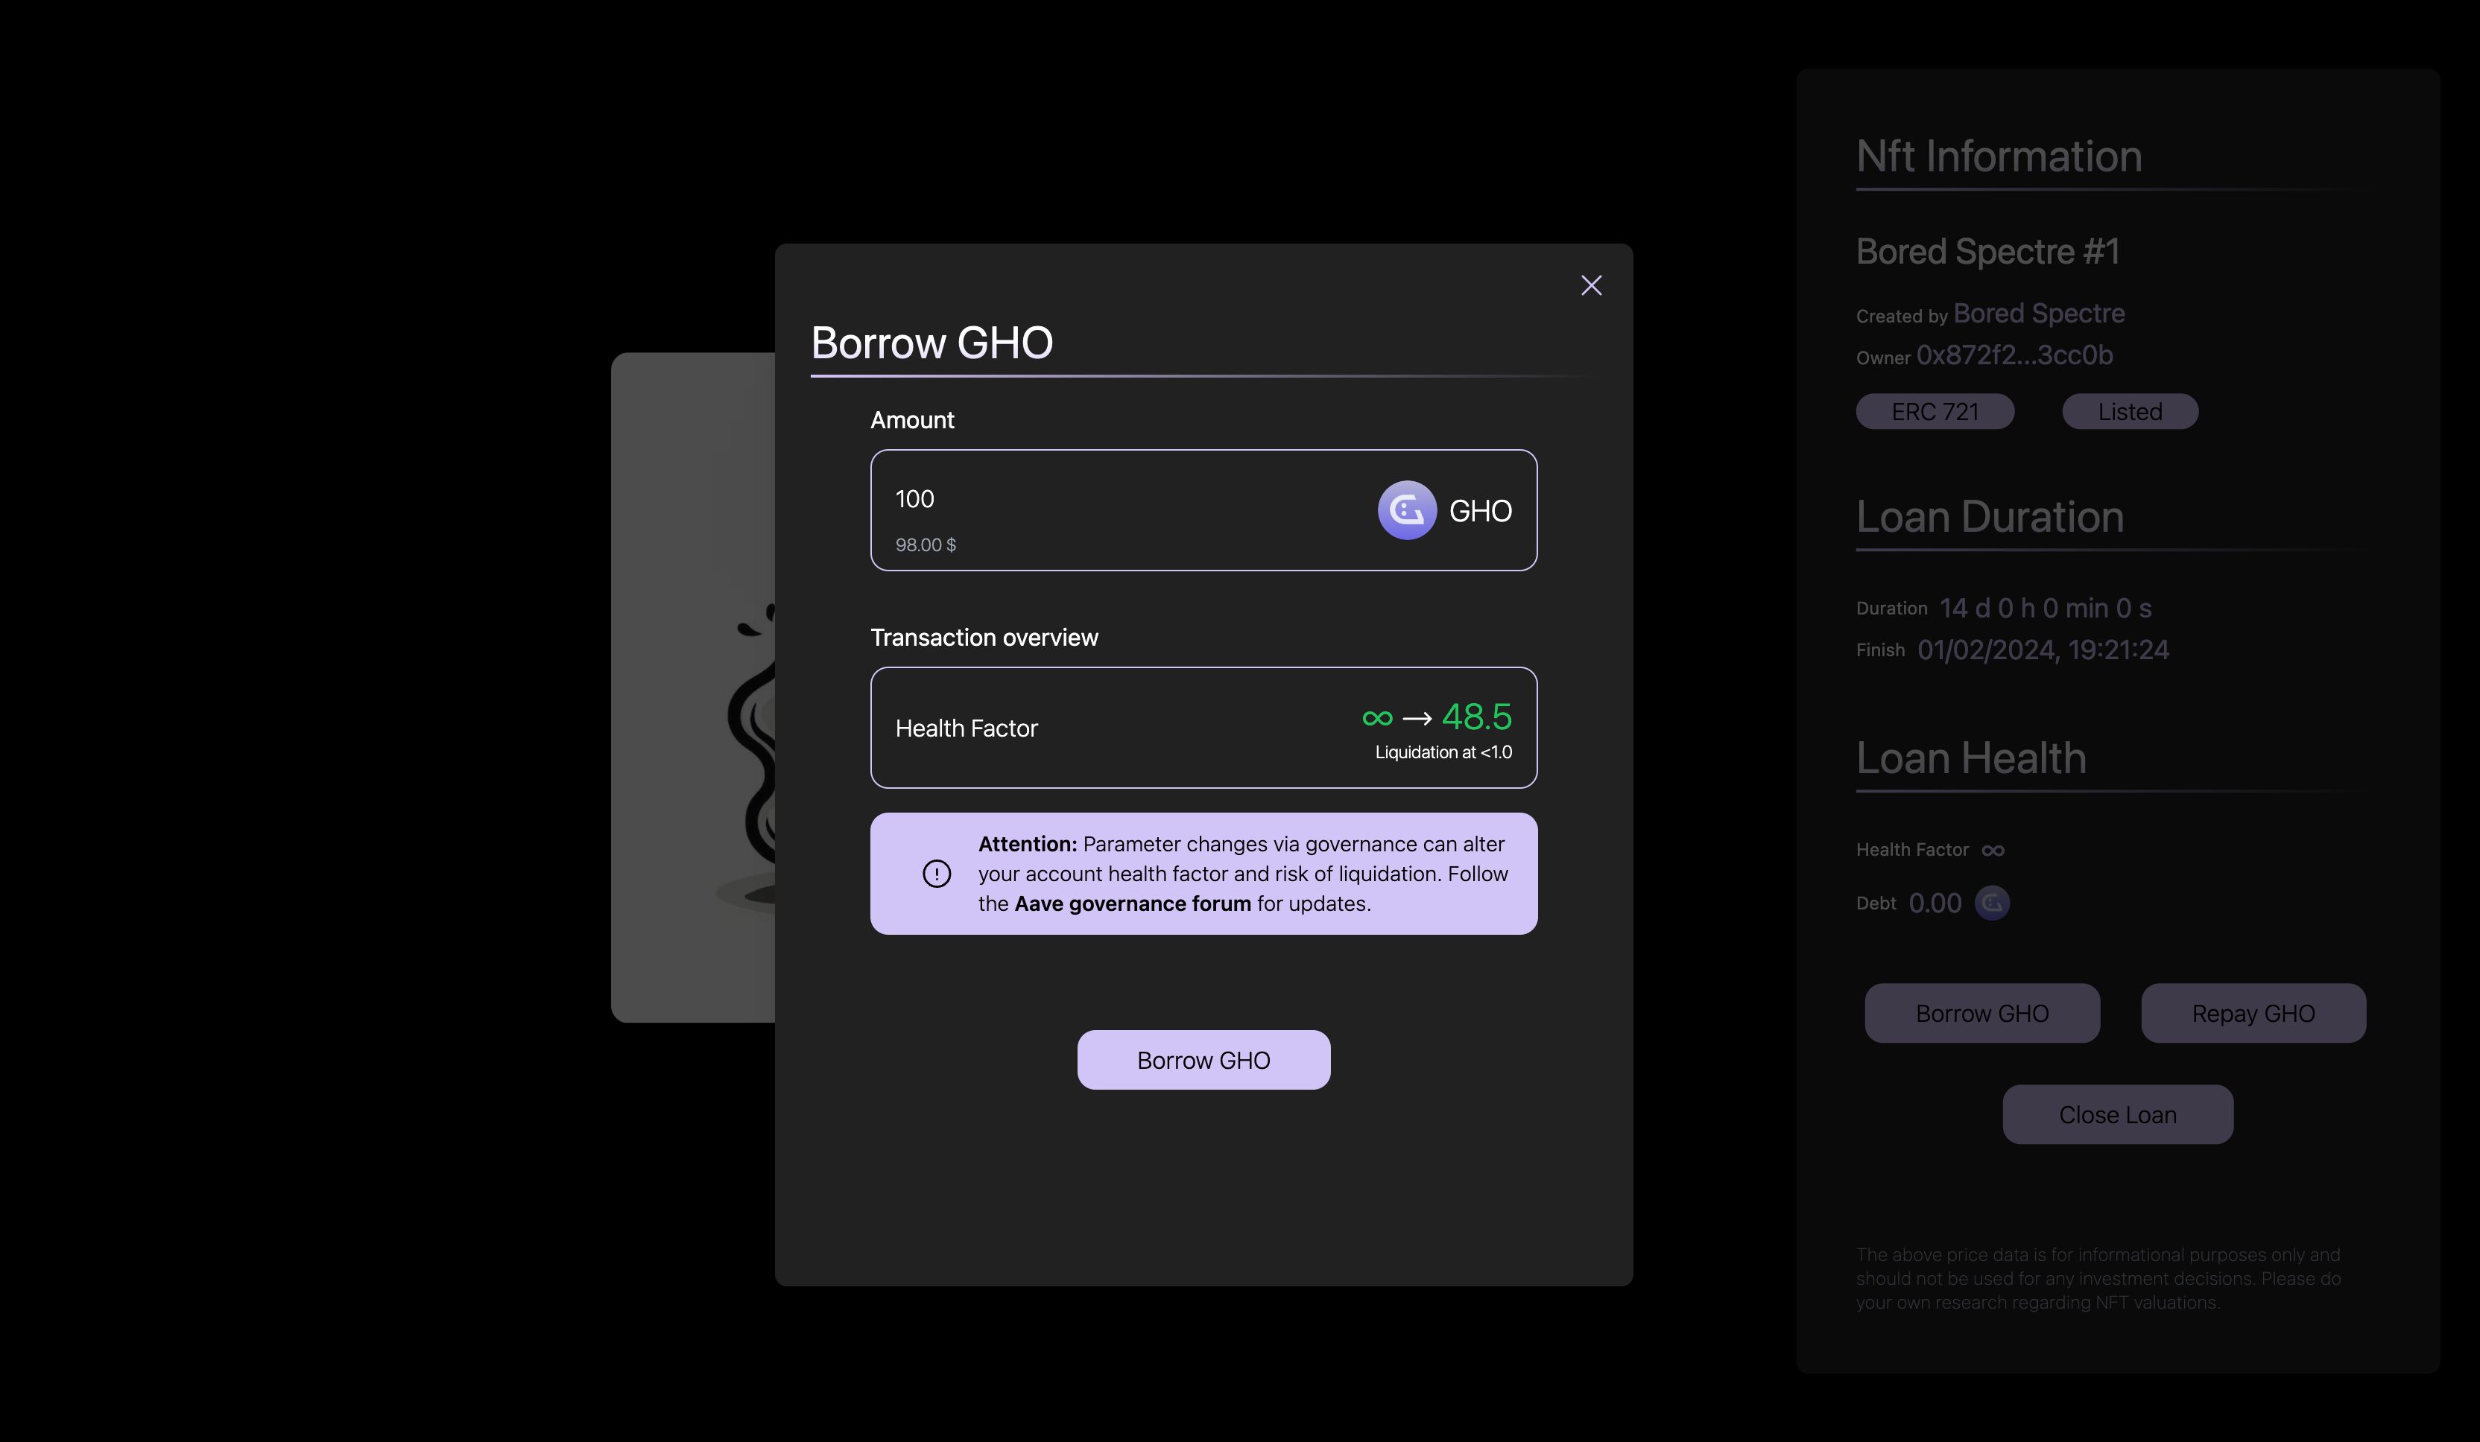Viewport: 2480px width, 1442px height.
Task: Click the Bored Spectre NFT artwork thumbnail
Action: [x=693, y=687]
